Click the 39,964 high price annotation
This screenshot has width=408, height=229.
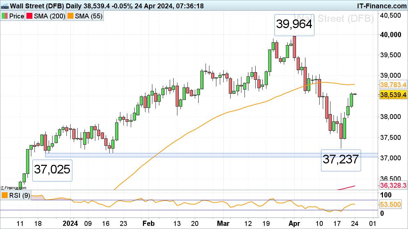(294, 25)
